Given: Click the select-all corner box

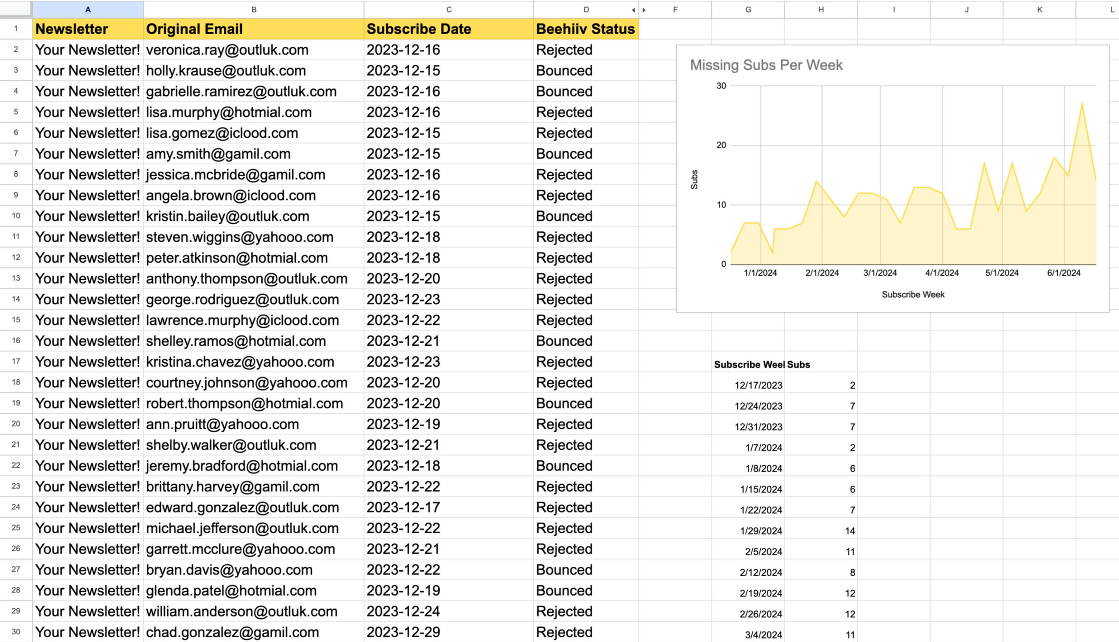Looking at the screenshot, I should (x=16, y=9).
